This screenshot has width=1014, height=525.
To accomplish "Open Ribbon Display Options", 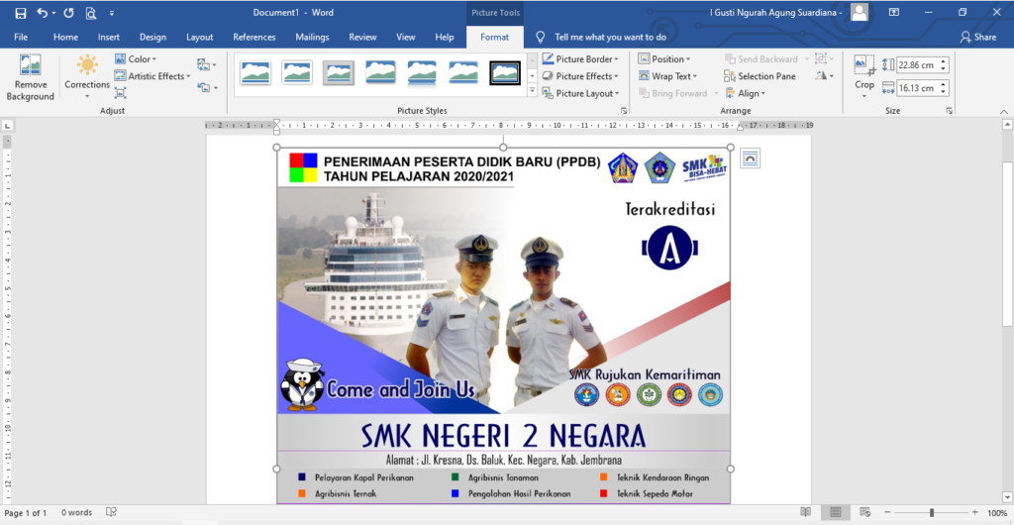I will tap(894, 12).
